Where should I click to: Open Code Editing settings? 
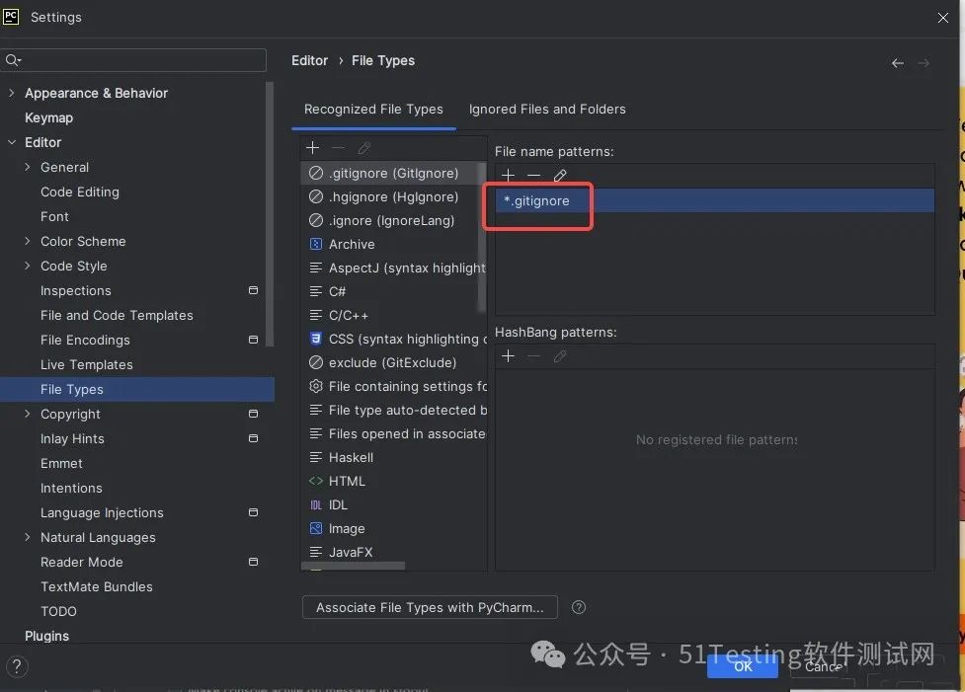(80, 192)
